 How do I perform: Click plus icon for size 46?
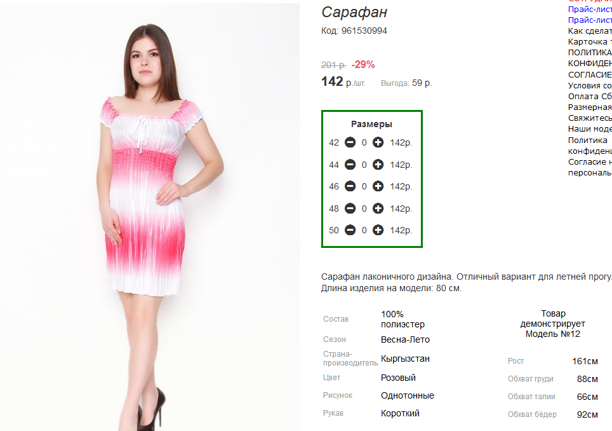(x=378, y=186)
